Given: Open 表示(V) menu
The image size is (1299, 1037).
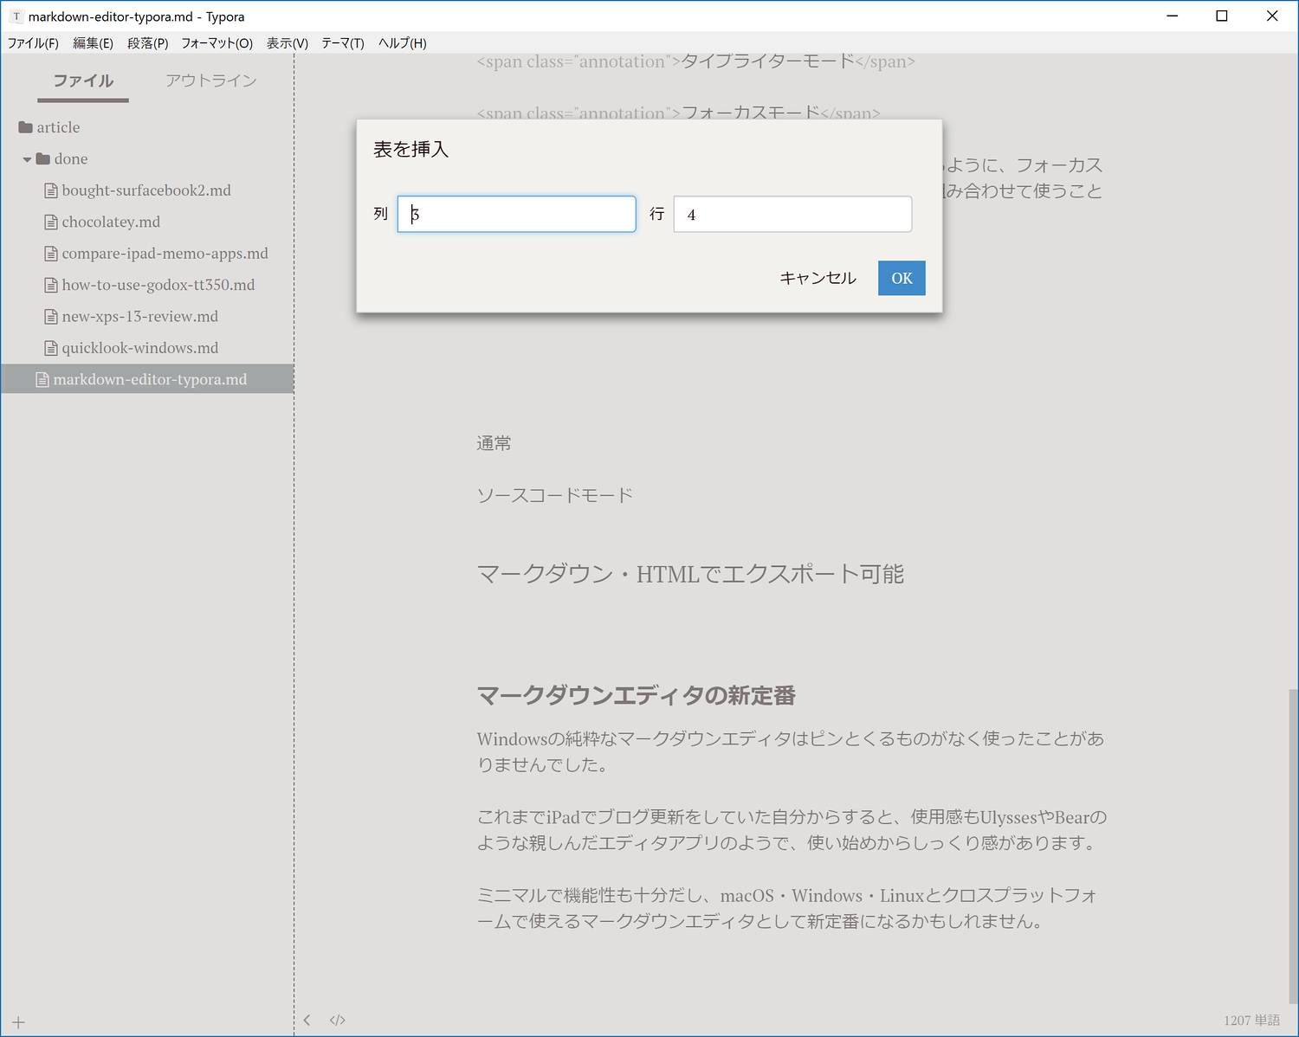Looking at the screenshot, I should (287, 43).
